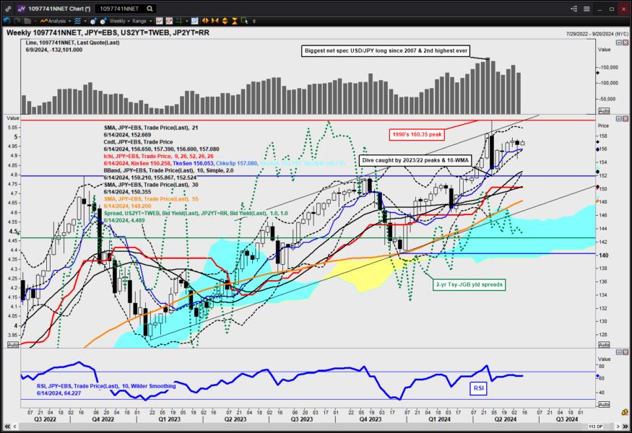Viewport: 632px width, 433px height.
Task: Click the 1097741NNET symbol input field
Action: click(x=120, y=9)
